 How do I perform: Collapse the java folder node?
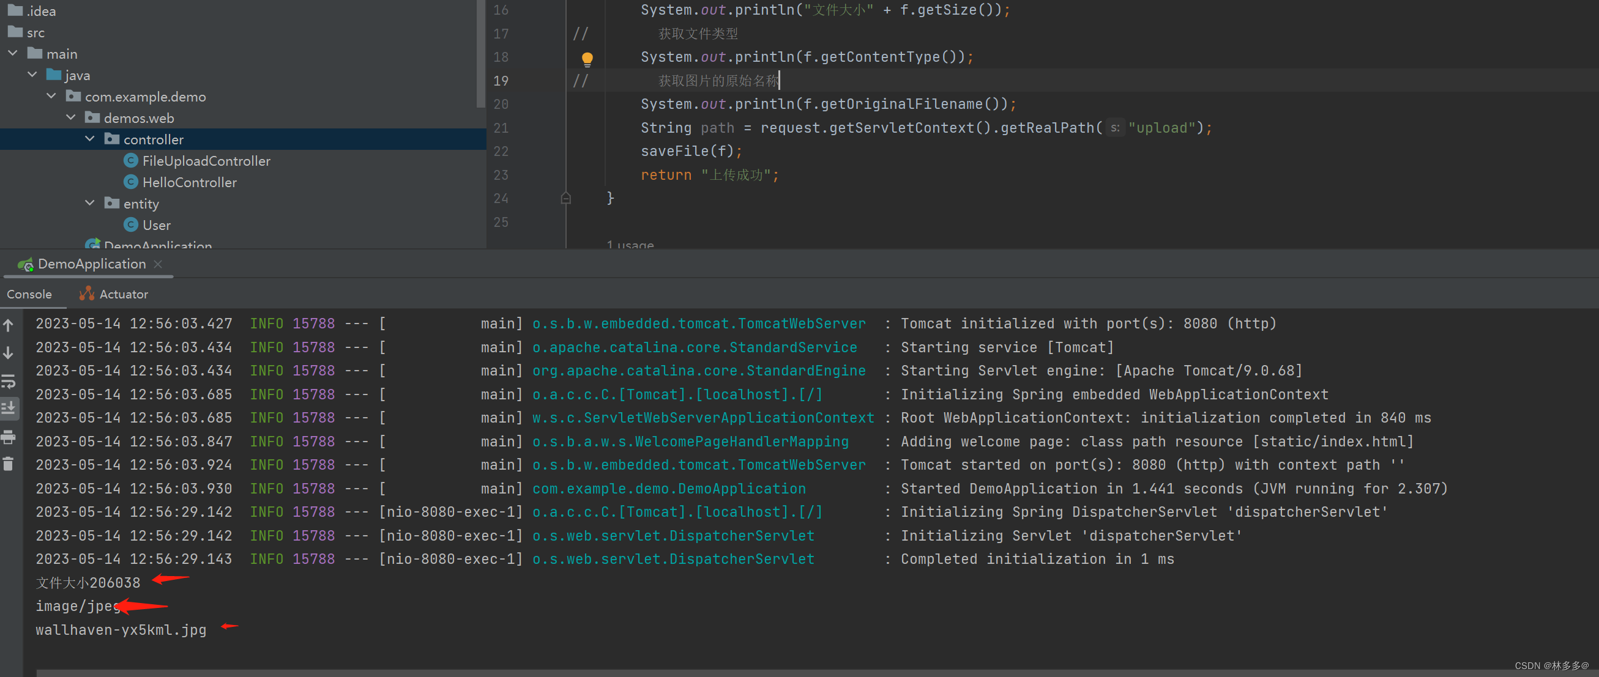tap(32, 75)
